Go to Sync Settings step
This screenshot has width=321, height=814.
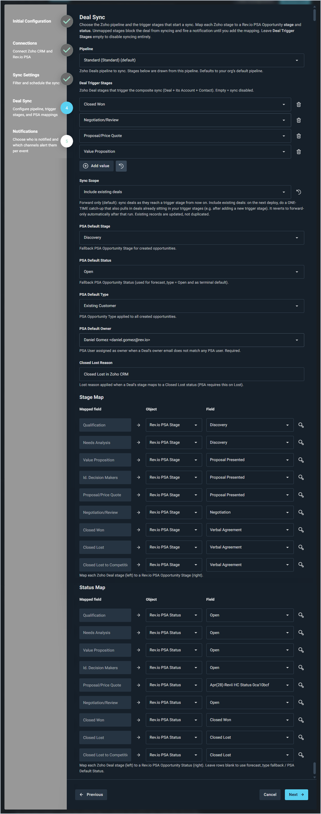coord(26,75)
